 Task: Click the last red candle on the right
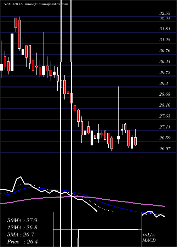pos(136,141)
